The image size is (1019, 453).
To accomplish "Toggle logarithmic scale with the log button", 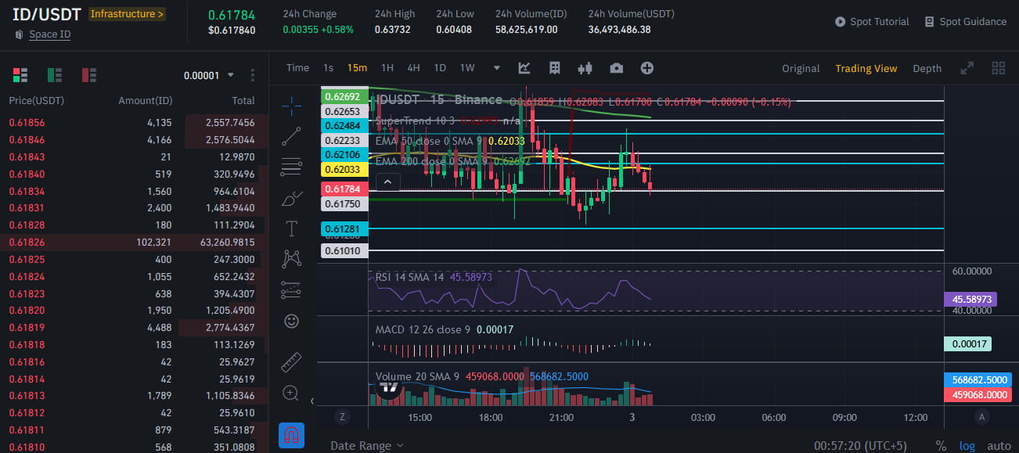I will point(967,444).
